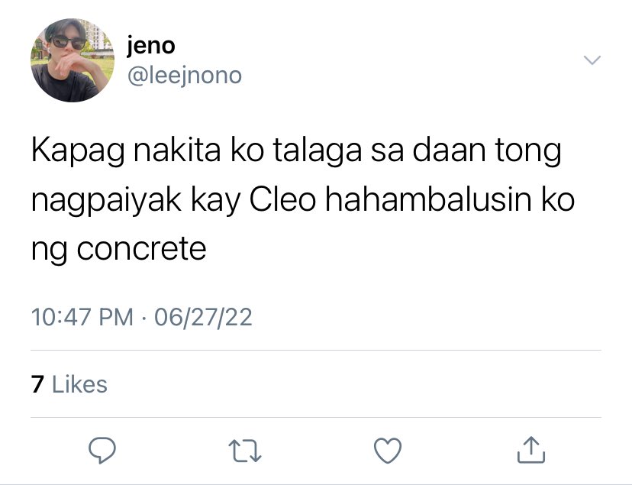Click the word Cleo in the tweet
The width and height of the screenshot is (632, 485).
tap(282, 199)
